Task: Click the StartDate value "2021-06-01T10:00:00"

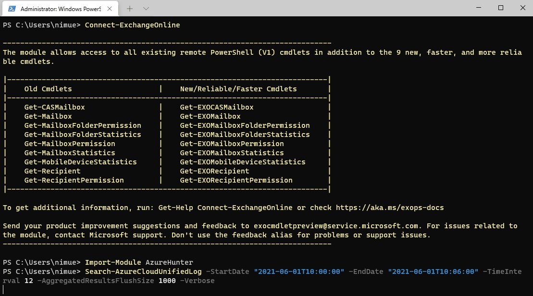Action: (x=299, y=271)
